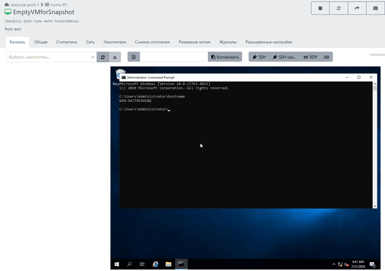Click the share arrow icon button

pyautogui.click(x=357, y=8)
